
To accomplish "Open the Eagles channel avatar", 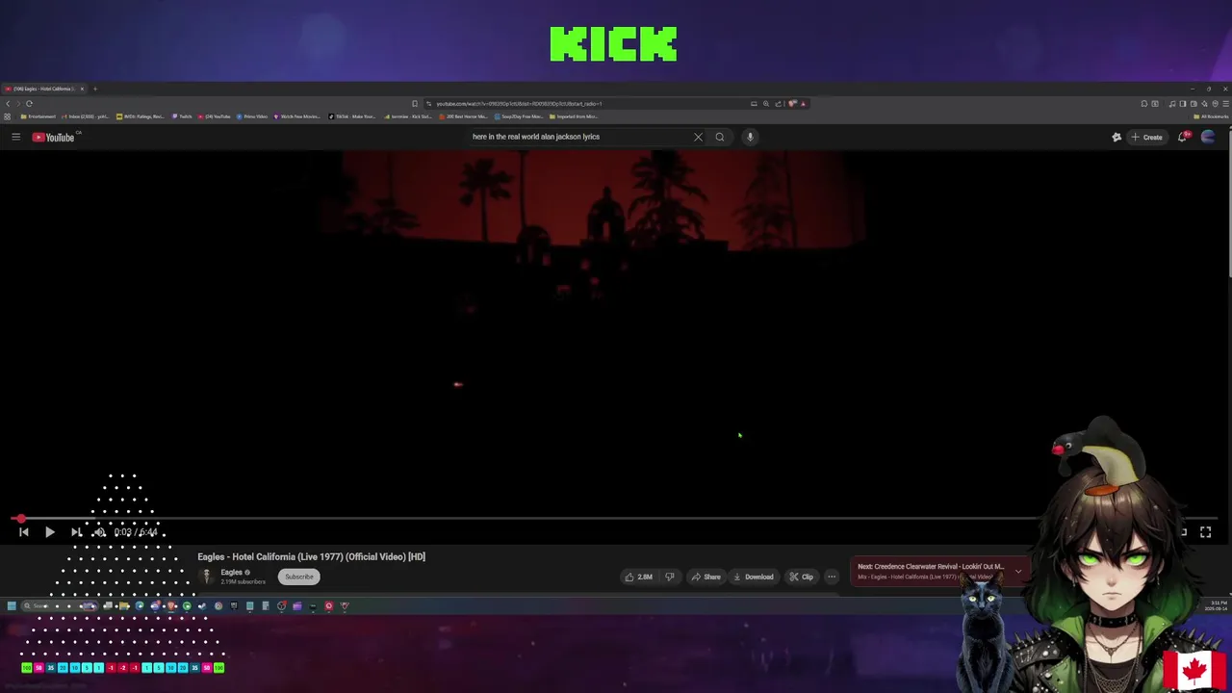I will tap(206, 577).
